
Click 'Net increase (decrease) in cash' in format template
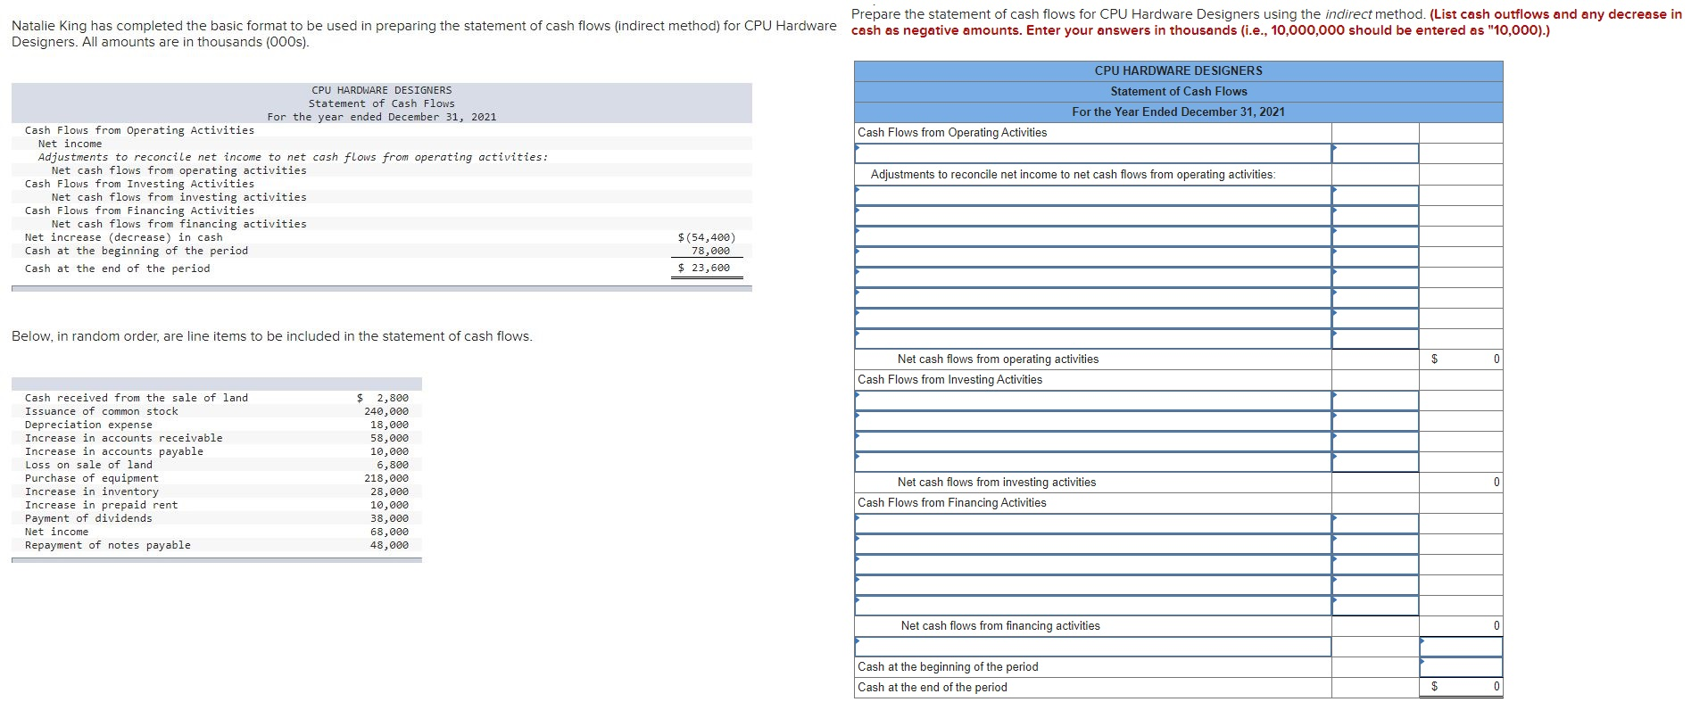(124, 237)
